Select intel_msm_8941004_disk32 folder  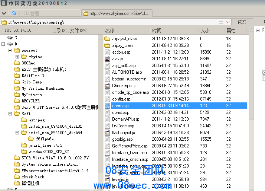point(55,126)
